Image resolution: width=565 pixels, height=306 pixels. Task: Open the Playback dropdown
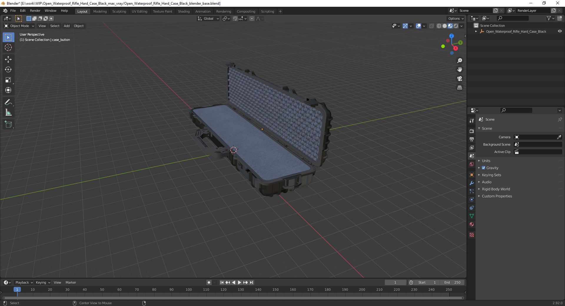pyautogui.click(x=24, y=282)
